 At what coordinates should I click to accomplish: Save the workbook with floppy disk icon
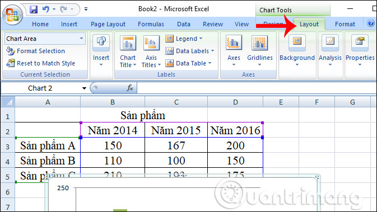point(34,10)
